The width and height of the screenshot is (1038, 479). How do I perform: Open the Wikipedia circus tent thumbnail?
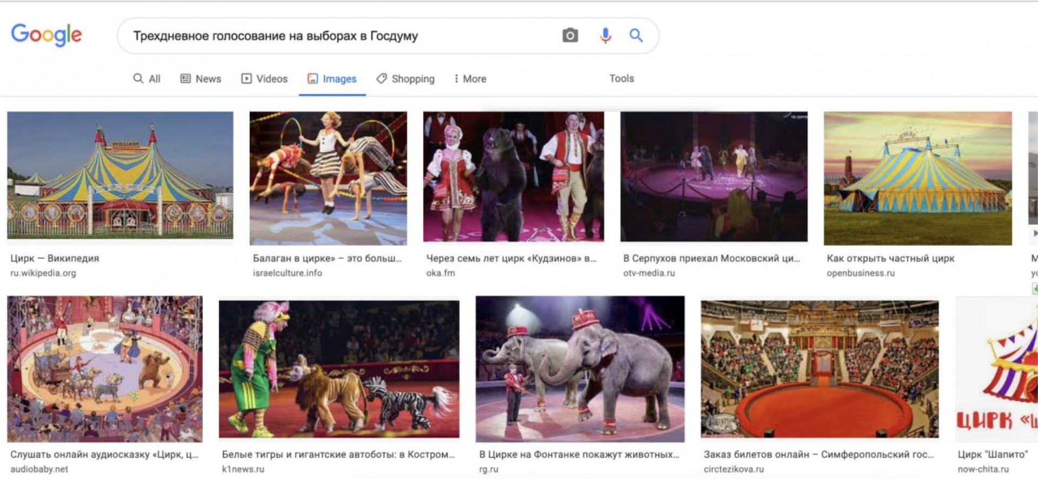[120, 175]
